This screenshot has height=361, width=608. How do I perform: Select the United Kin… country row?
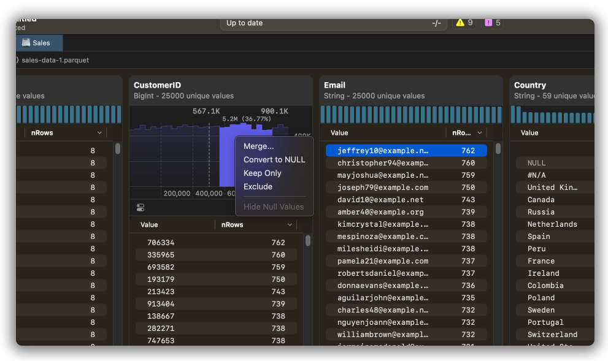(555, 188)
